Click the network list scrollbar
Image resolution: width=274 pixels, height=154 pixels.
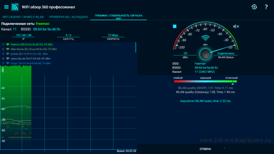(136, 47)
